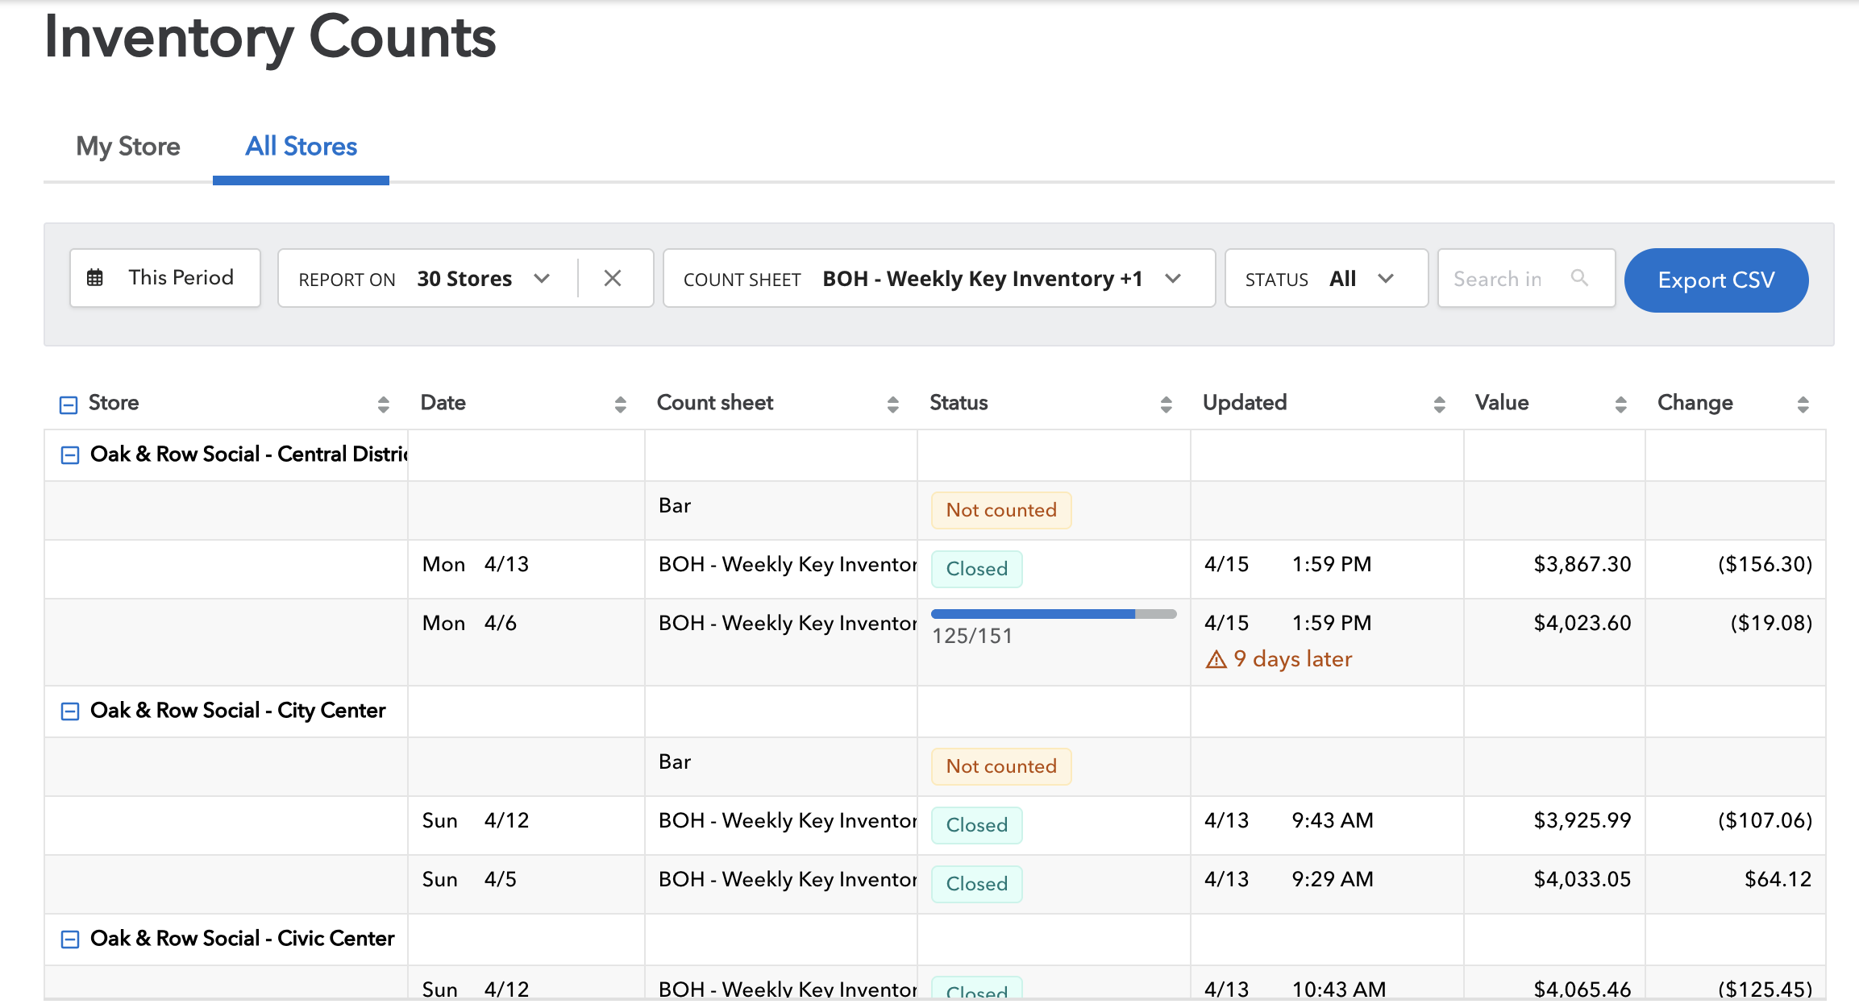Collapse all stores using header toggle
Viewport: 1859px width, 1004px height.
pyautogui.click(x=69, y=405)
